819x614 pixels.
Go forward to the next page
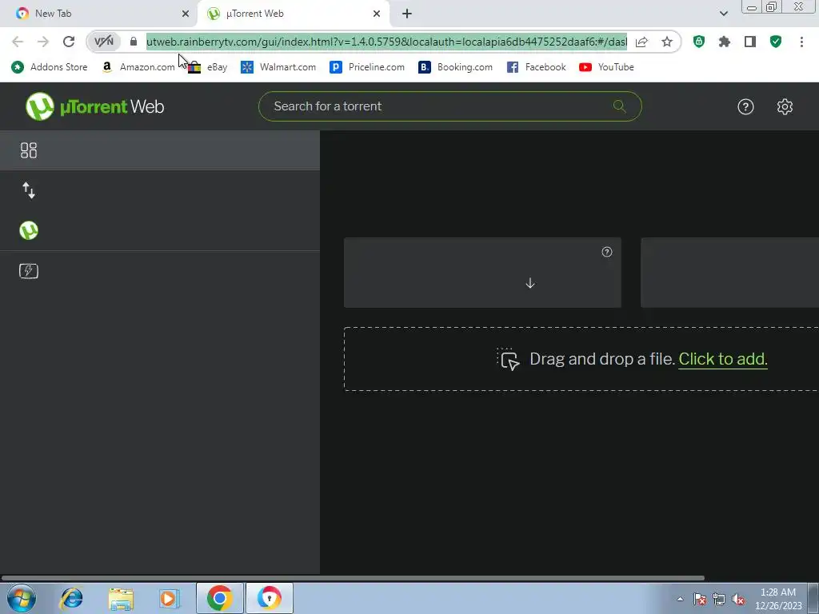43,42
